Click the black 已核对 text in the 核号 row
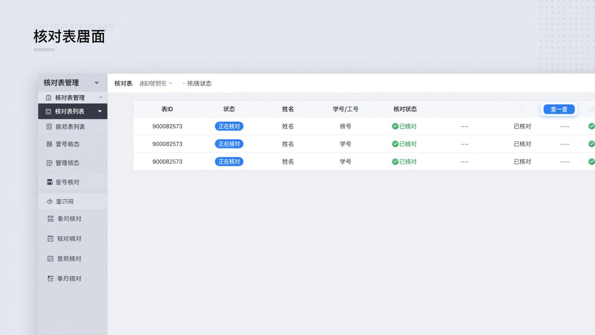595x335 pixels. [522, 126]
